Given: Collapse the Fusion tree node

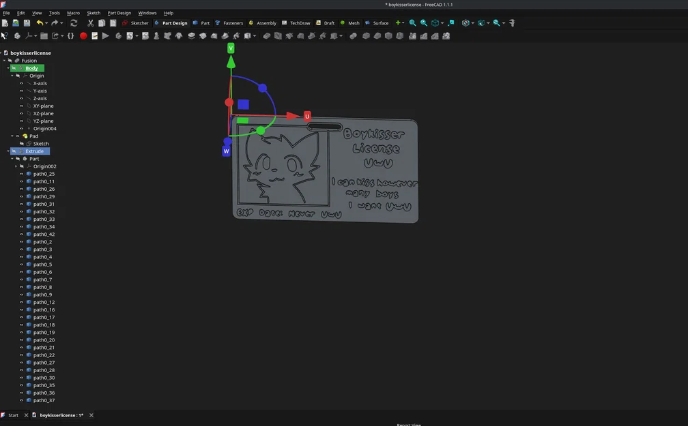Looking at the screenshot, I should click(x=4, y=61).
